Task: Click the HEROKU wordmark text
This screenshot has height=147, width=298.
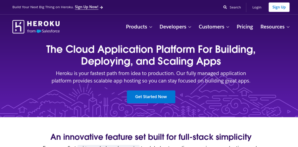Action: coord(43,24)
